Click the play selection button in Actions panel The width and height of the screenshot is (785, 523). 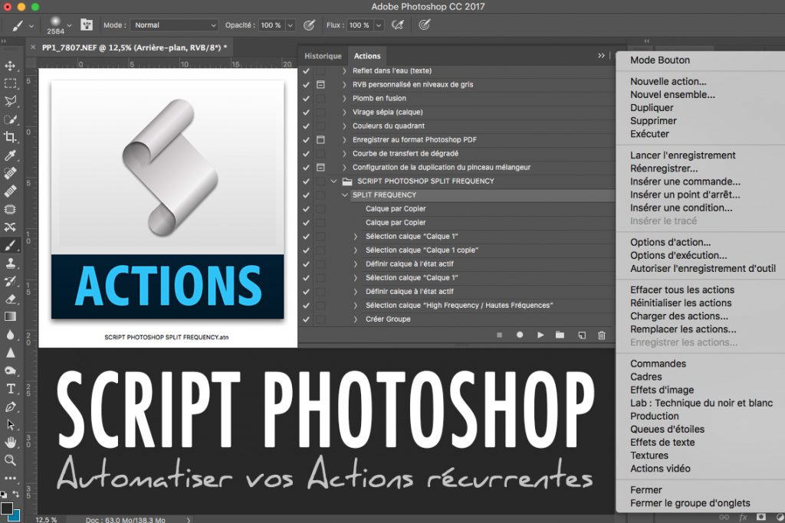click(x=540, y=335)
